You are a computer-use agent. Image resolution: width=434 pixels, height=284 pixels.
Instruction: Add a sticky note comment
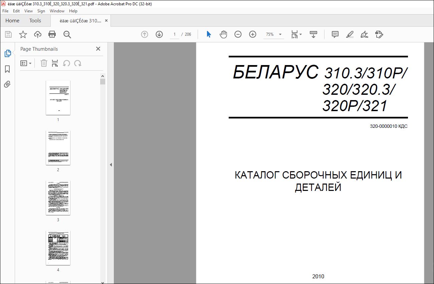335,34
